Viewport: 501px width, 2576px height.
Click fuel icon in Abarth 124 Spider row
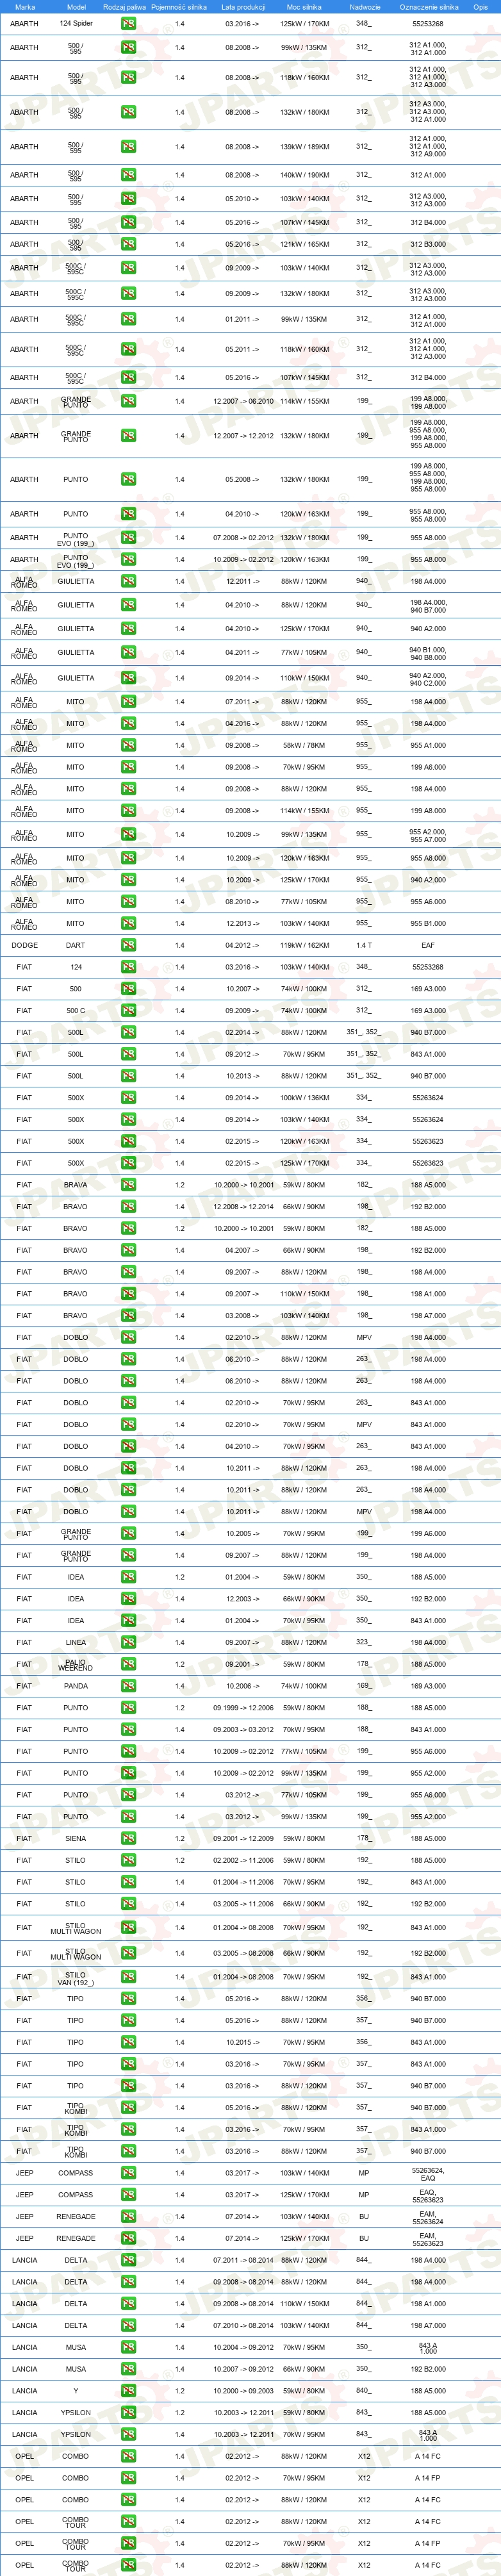coord(128,23)
